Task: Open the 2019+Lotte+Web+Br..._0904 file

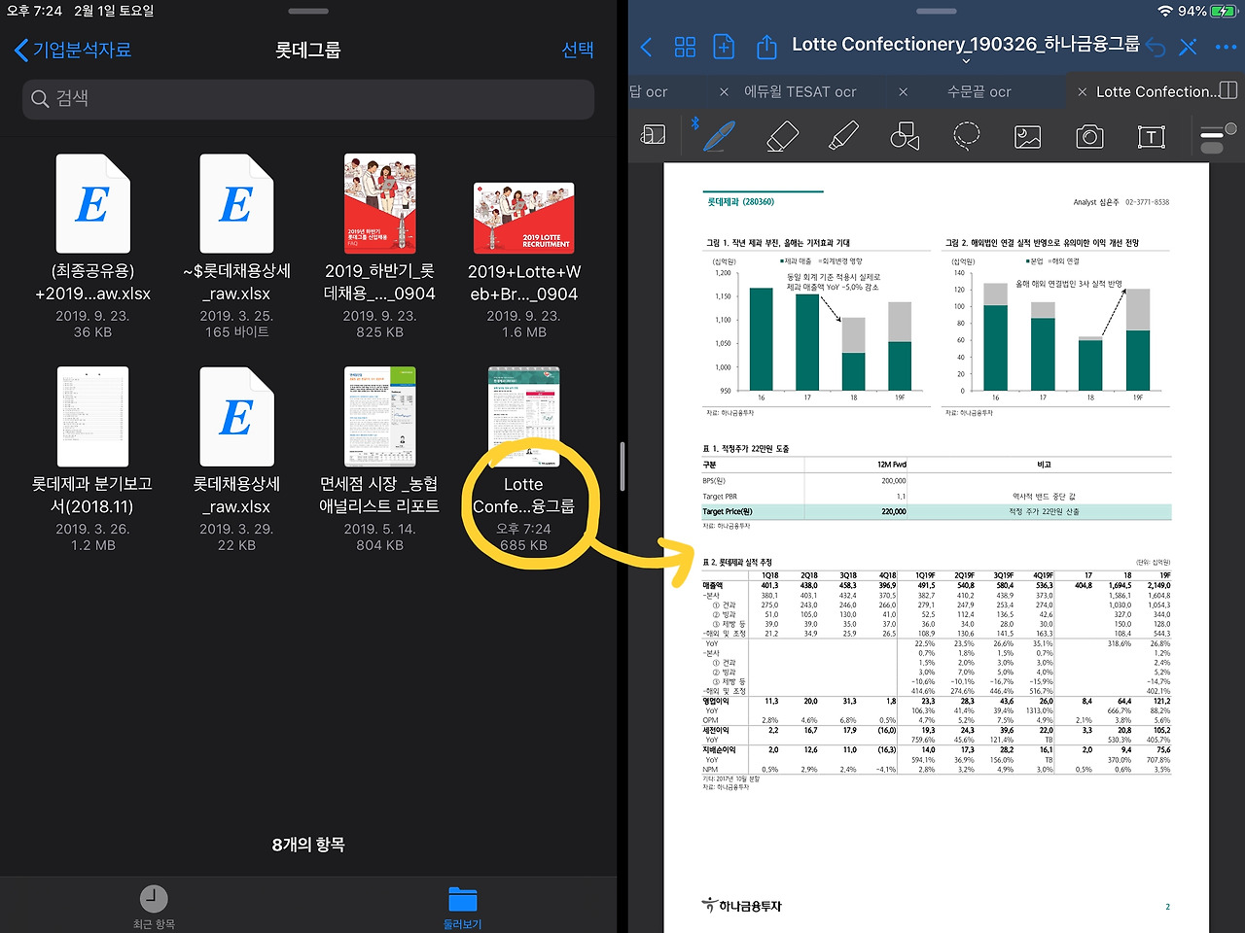Action: [523, 260]
